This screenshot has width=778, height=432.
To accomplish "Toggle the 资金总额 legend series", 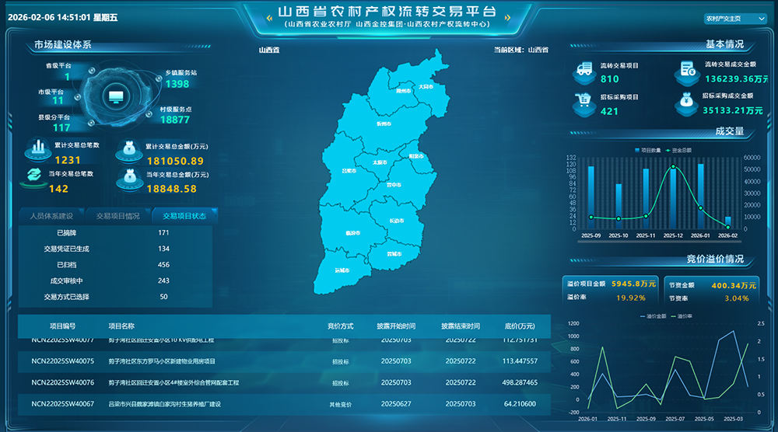I will point(680,149).
